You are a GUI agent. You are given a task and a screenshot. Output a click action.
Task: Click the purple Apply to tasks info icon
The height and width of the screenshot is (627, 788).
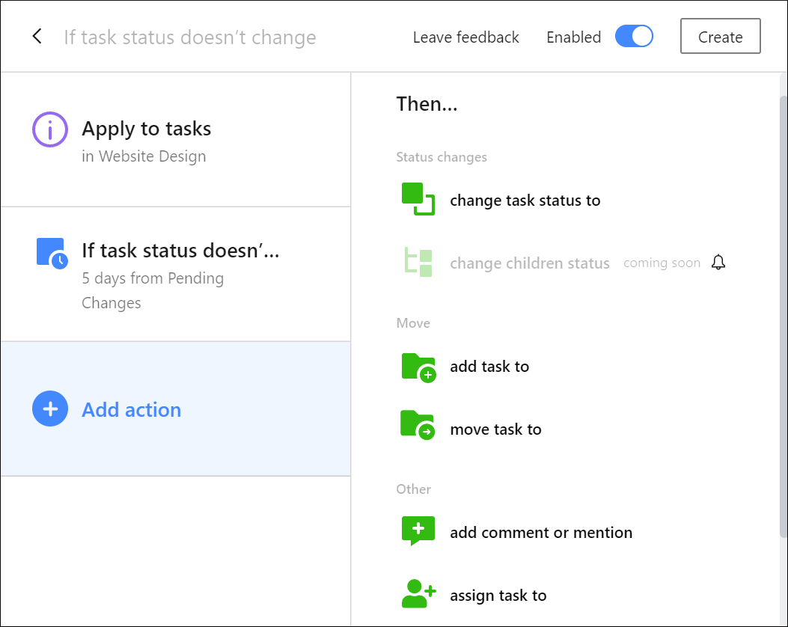click(50, 129)
